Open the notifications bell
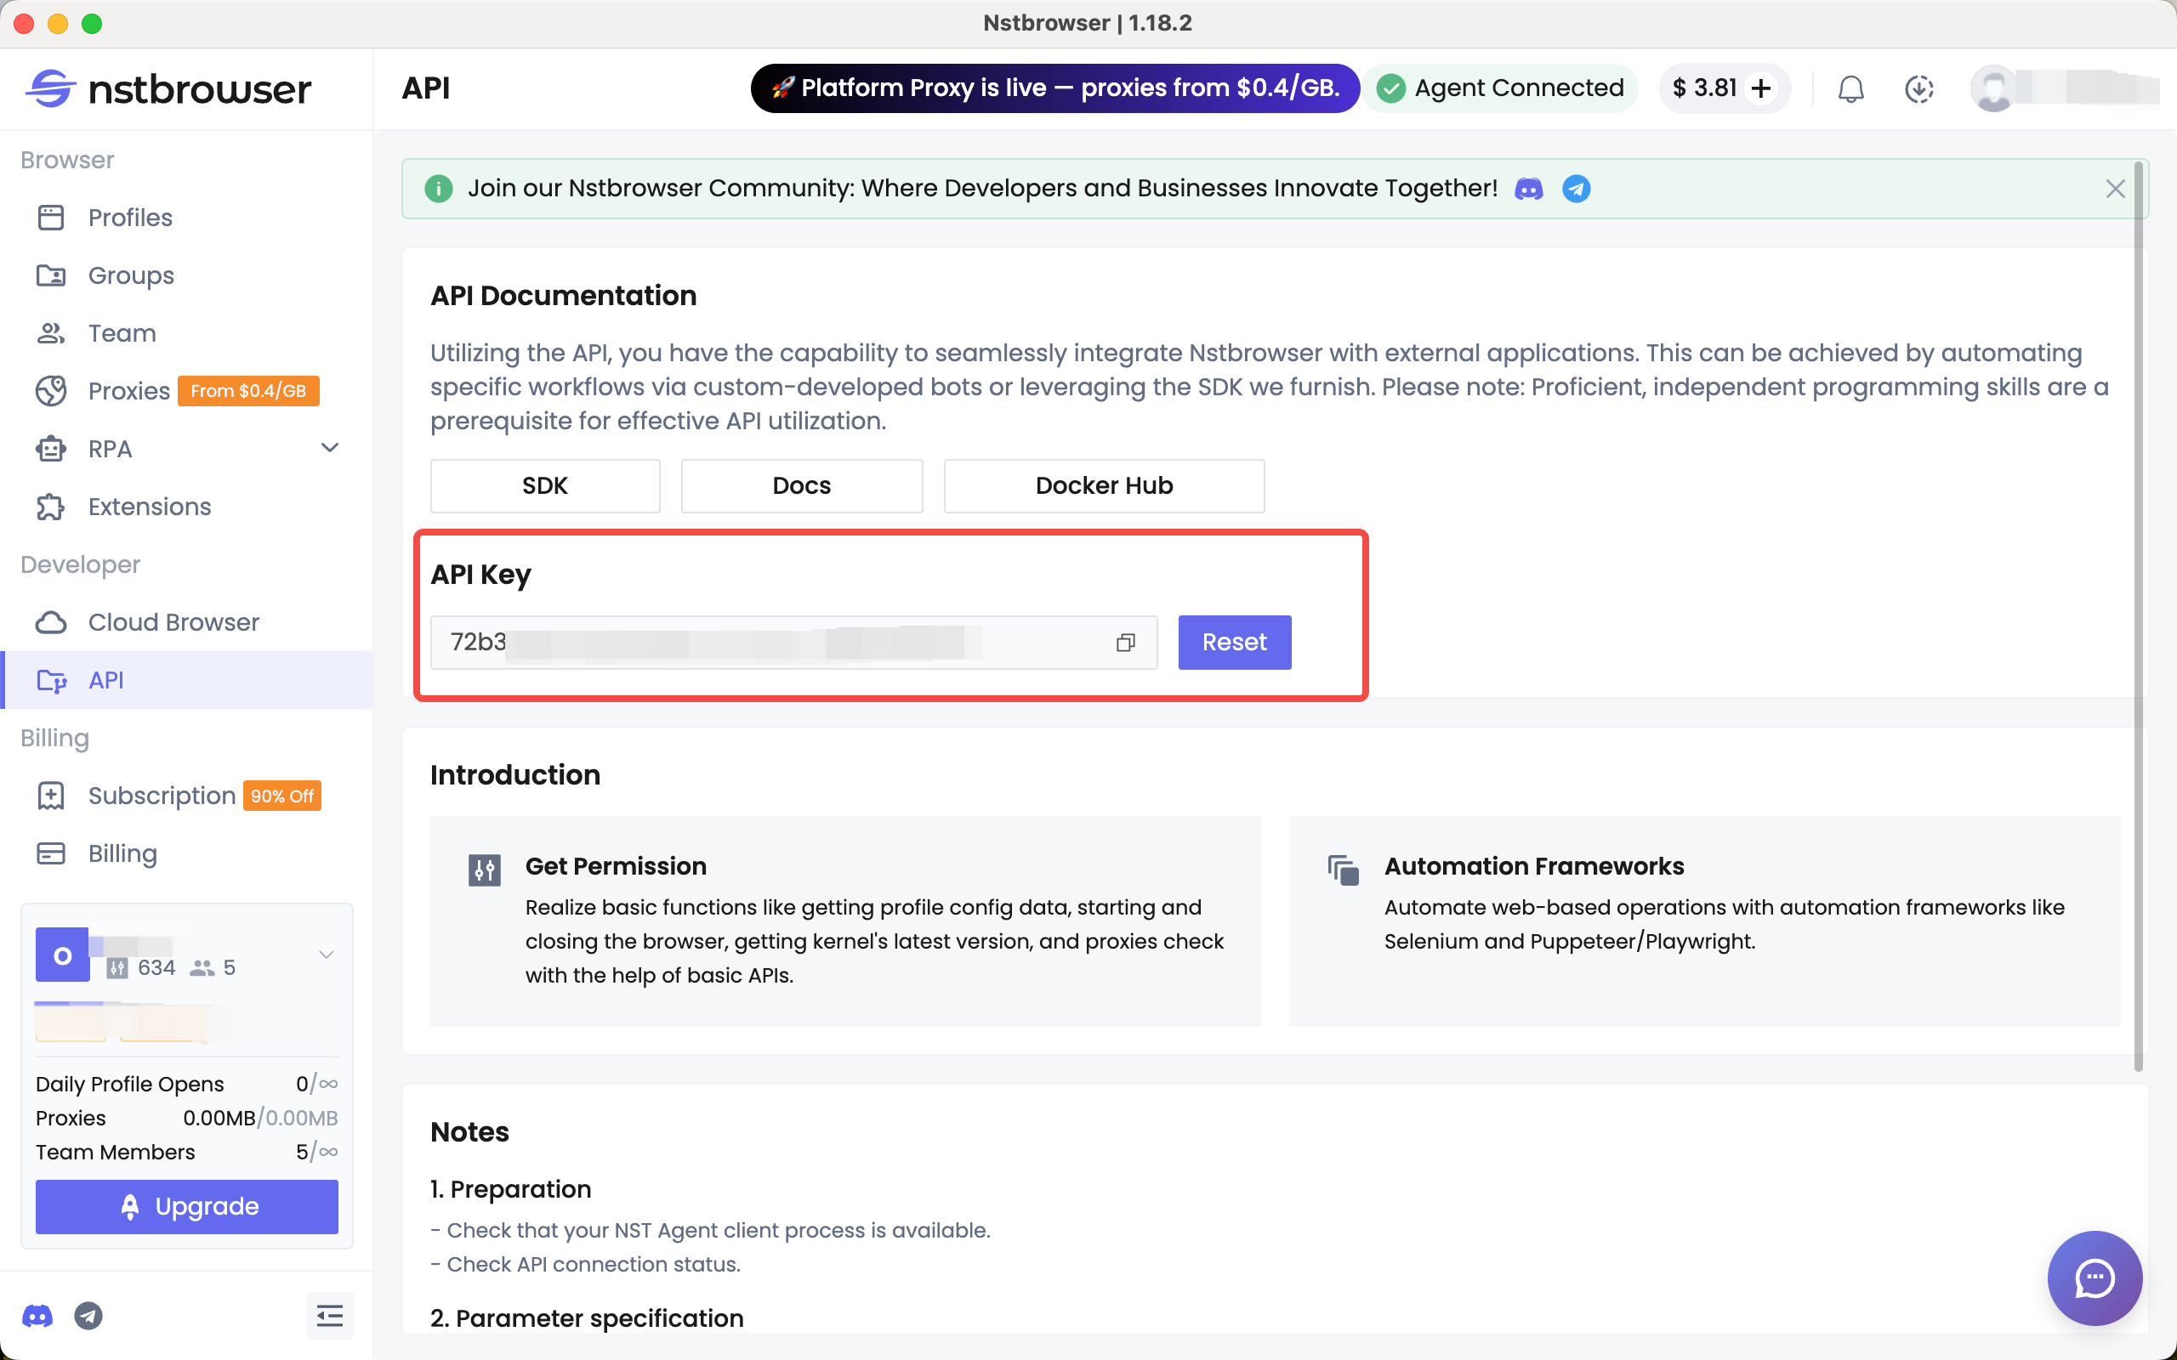2177x1360 pixels. click(x=1850, y=88)
